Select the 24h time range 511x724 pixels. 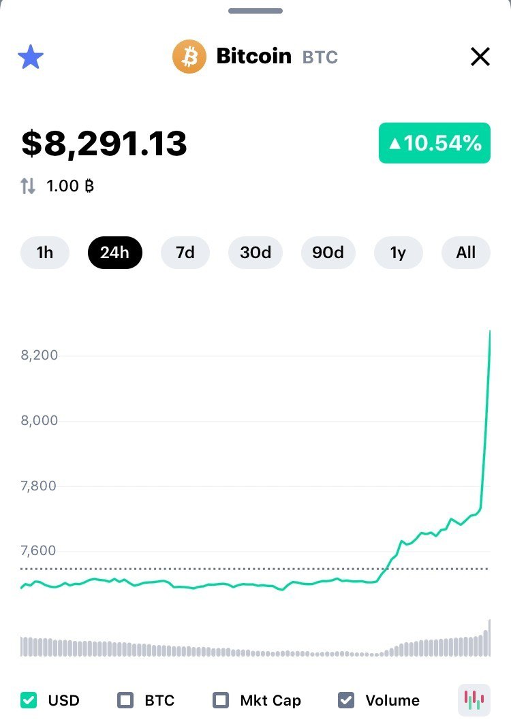[114, 253]
